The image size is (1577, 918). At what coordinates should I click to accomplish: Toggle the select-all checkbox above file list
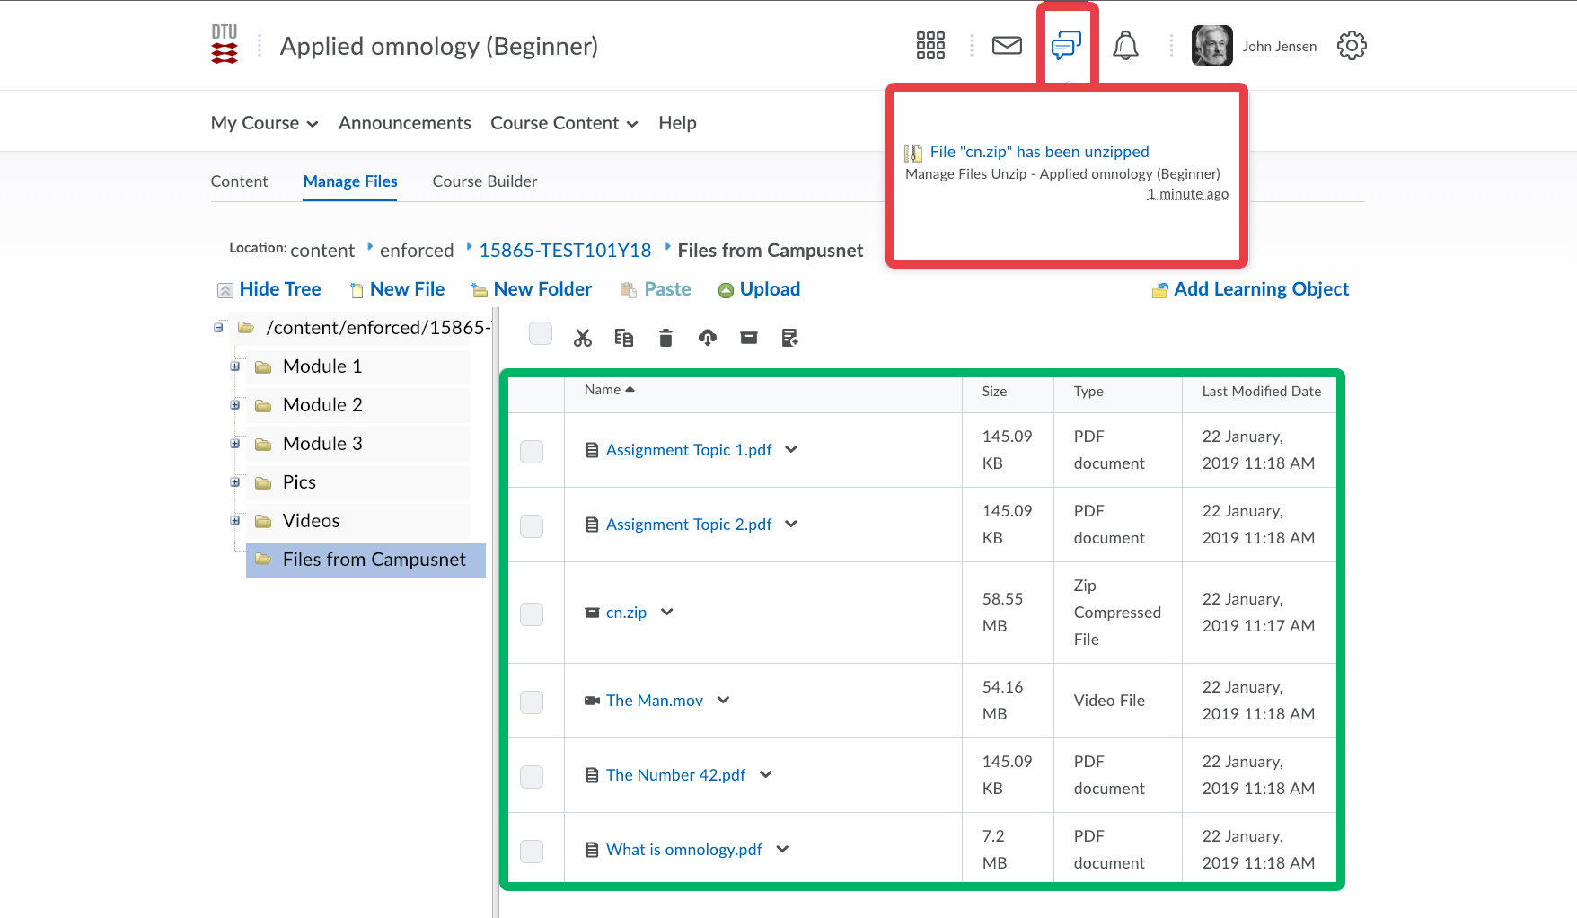pyautogui.click(x=541, y=333)
